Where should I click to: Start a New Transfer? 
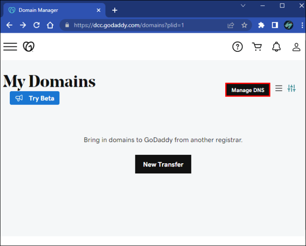[163, 164]
